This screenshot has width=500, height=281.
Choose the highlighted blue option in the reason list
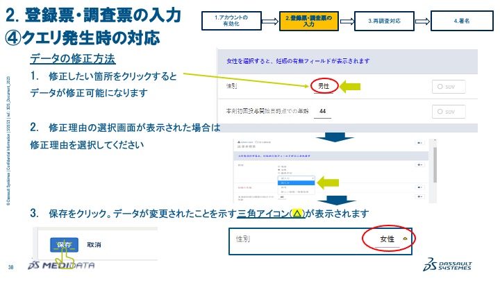point(297,183)
